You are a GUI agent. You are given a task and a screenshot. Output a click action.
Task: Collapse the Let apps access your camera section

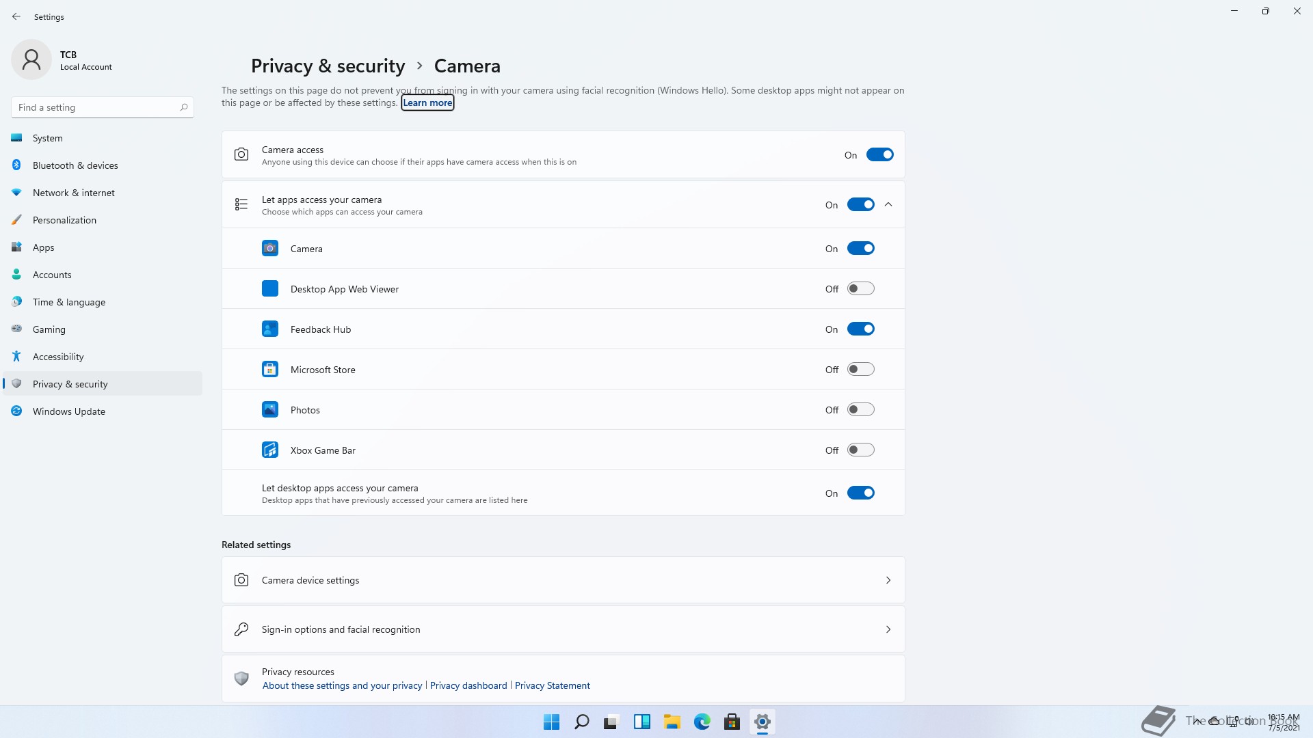[888, 205]
